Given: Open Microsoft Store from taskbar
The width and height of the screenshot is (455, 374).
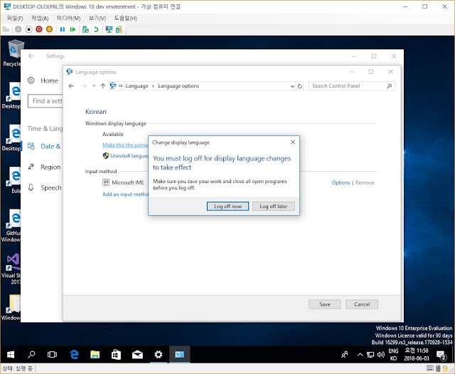Looking at the screenshot, I should [x=116, y=355].
